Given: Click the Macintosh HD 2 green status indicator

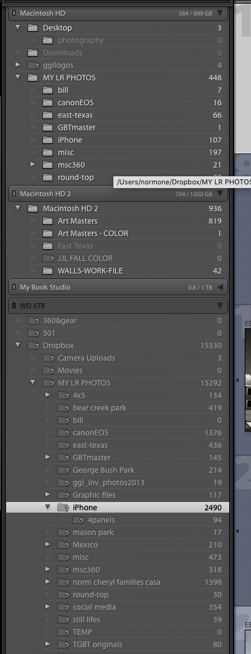Looking at the screenshot, I should (14, 194).
